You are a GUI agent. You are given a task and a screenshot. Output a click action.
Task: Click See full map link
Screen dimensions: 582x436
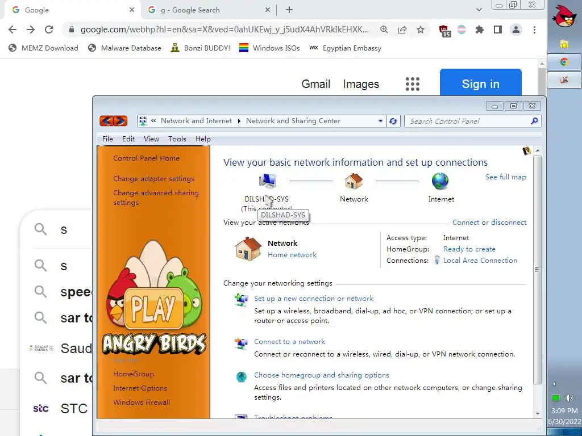(x=505, y=177)
